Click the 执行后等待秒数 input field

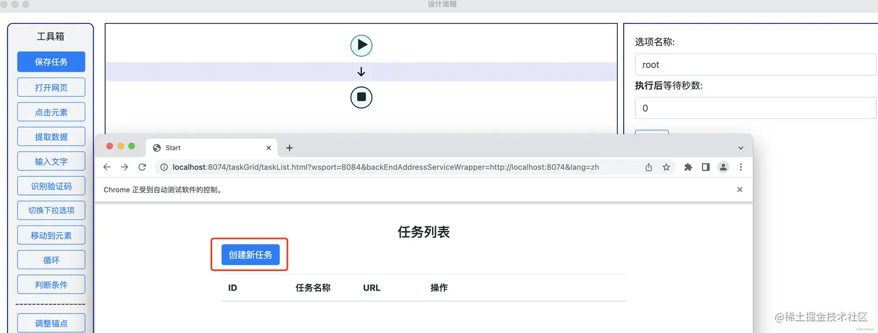coord(755,108)
